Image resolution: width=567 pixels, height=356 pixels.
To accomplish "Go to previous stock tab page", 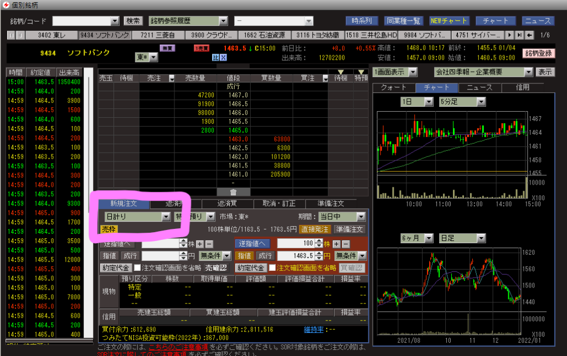I will [x=20, y=35].
